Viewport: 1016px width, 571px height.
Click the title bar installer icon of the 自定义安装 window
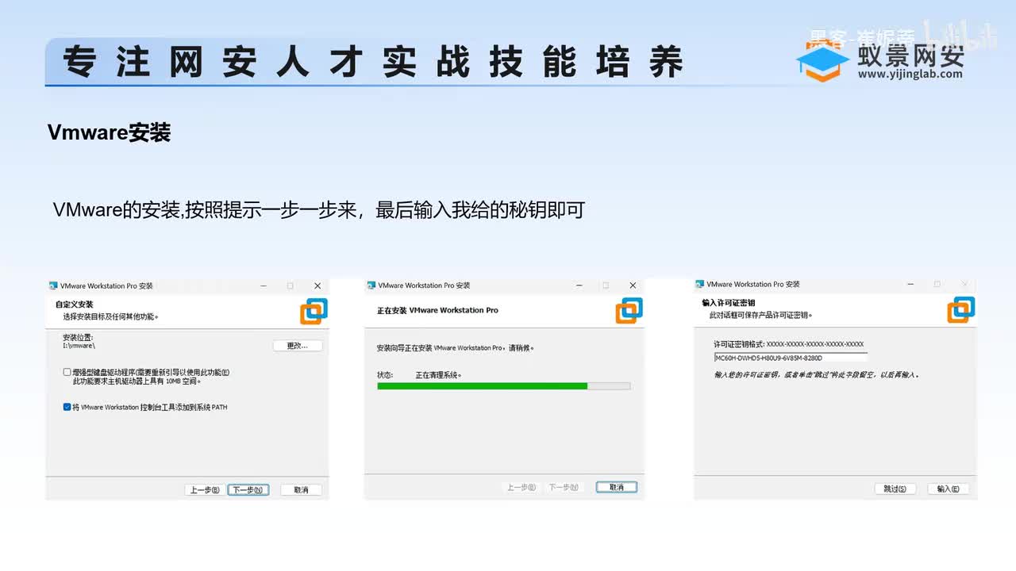53,285
